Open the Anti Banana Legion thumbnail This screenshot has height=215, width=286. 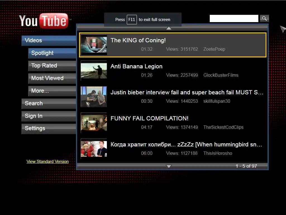point(94,71)
